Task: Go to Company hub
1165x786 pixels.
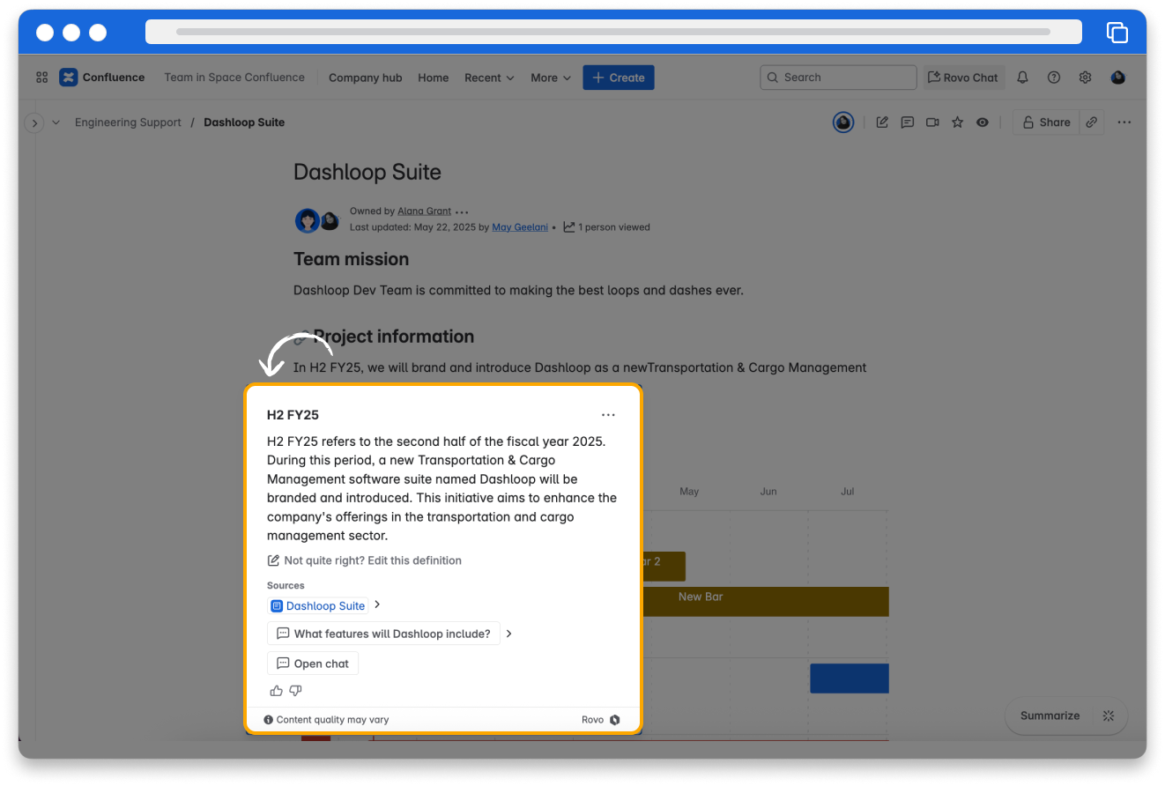Action: click(x=366, y=78)
